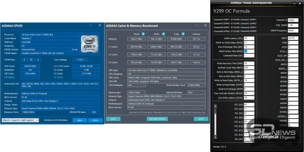Viewport: 304px width, 152px height.
Task: Click the Code Name value Skylake-X
Action: (50, 38)
